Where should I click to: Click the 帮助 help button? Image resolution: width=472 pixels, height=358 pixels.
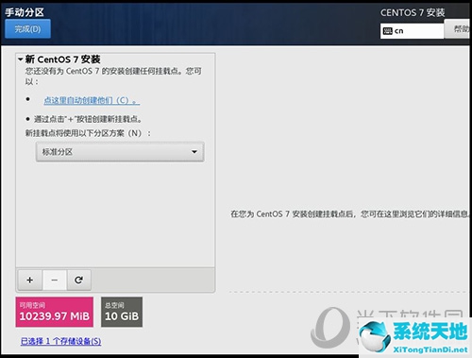458,29
